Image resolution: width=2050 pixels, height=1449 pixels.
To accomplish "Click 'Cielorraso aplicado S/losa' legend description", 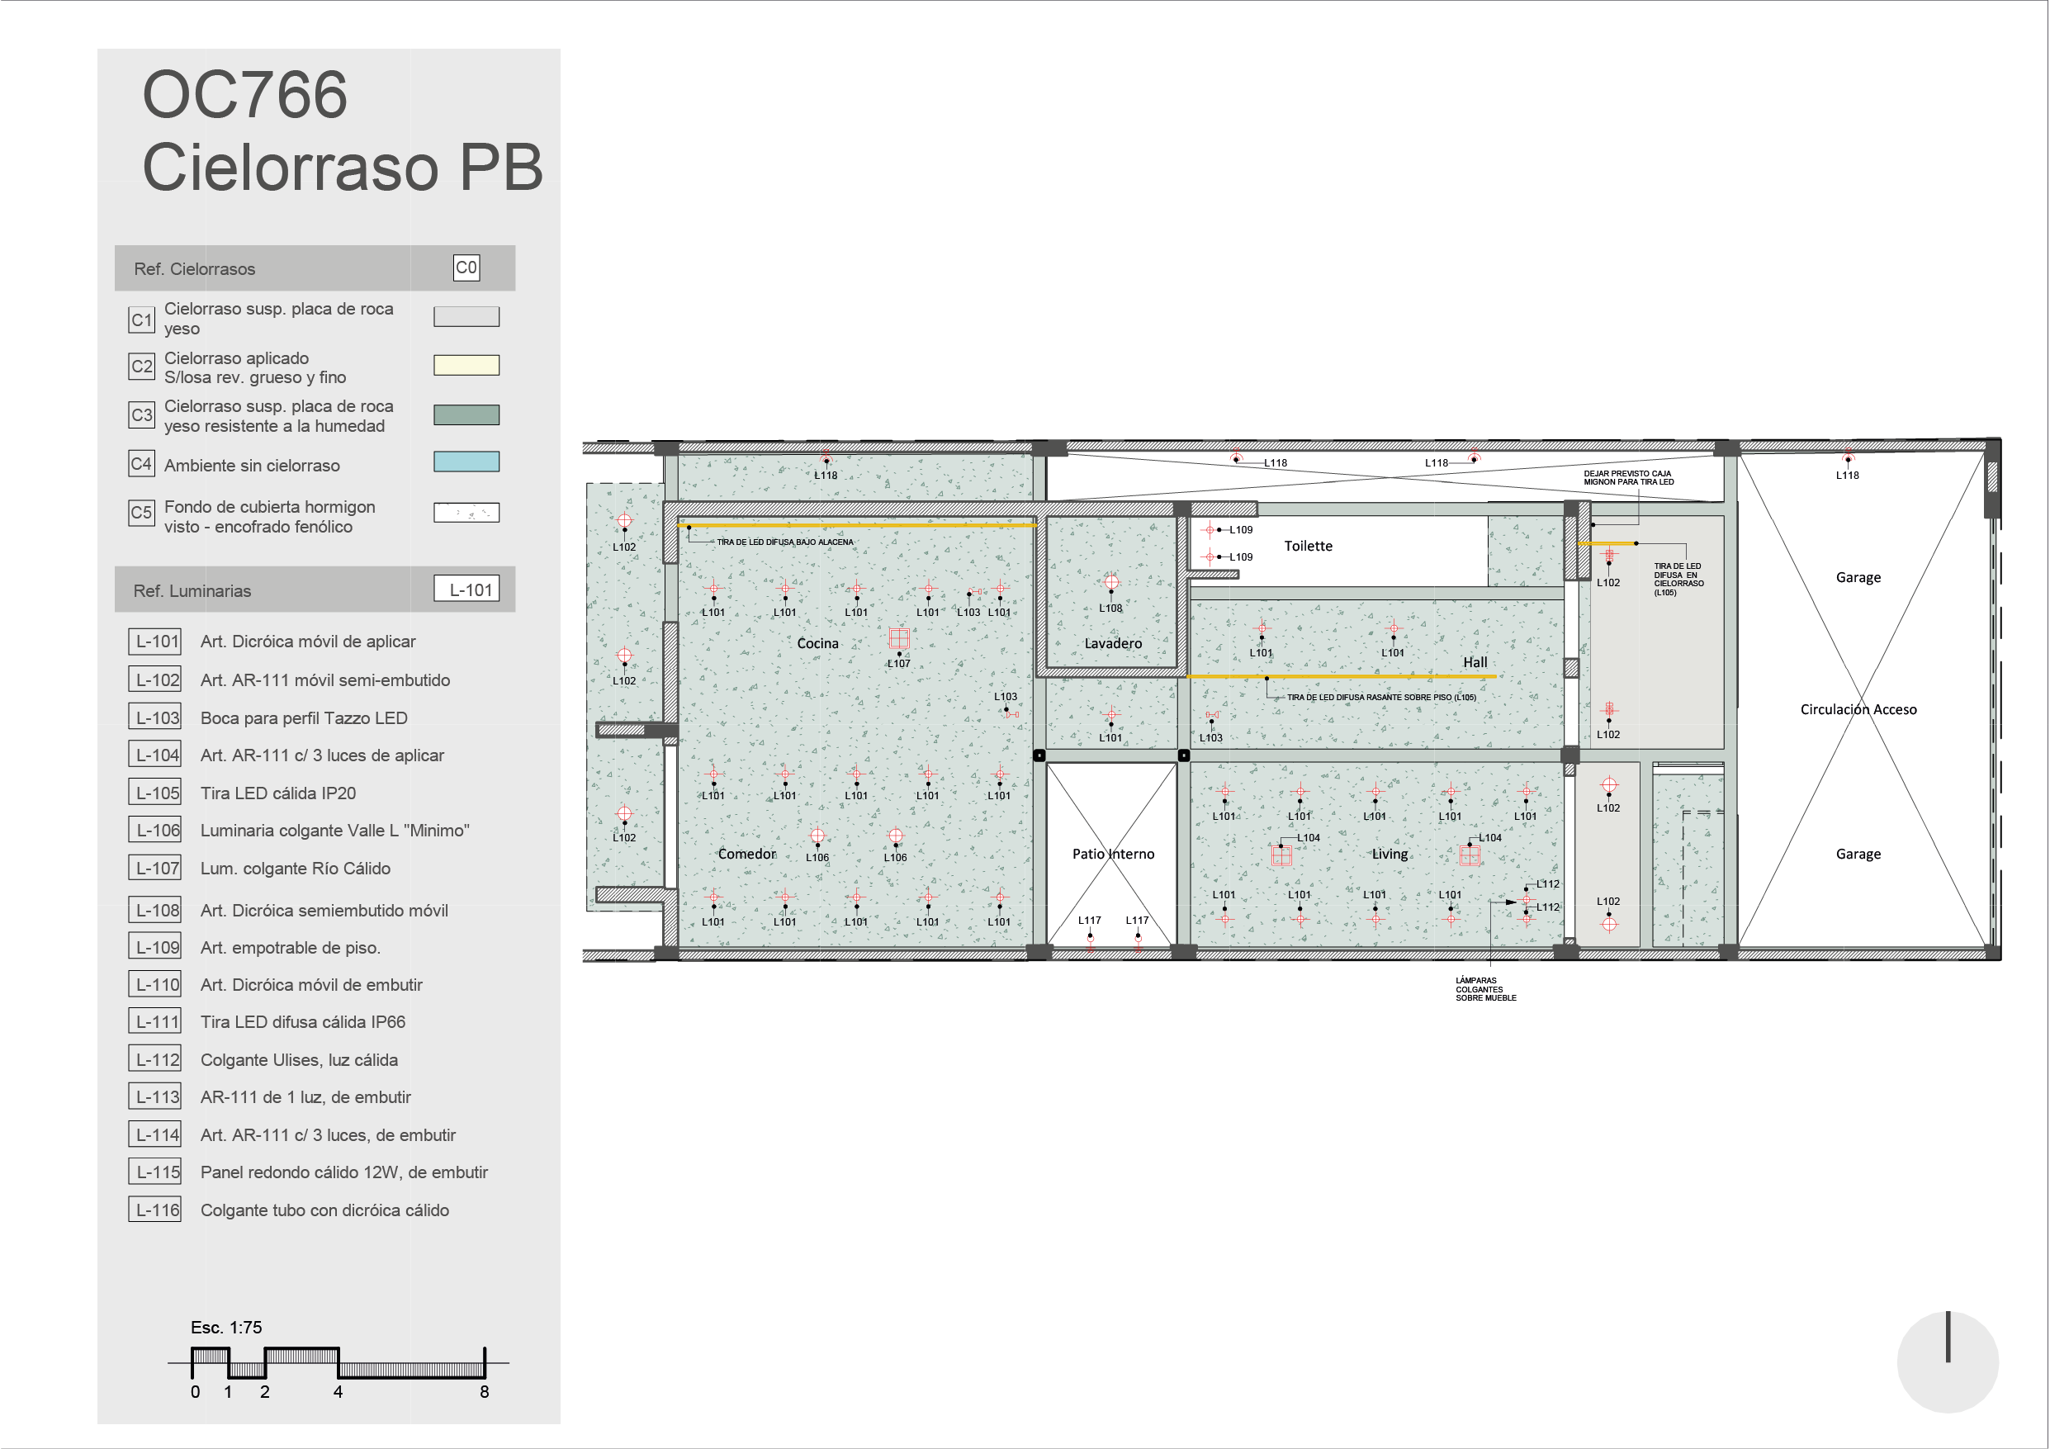I will coord(255,367).
